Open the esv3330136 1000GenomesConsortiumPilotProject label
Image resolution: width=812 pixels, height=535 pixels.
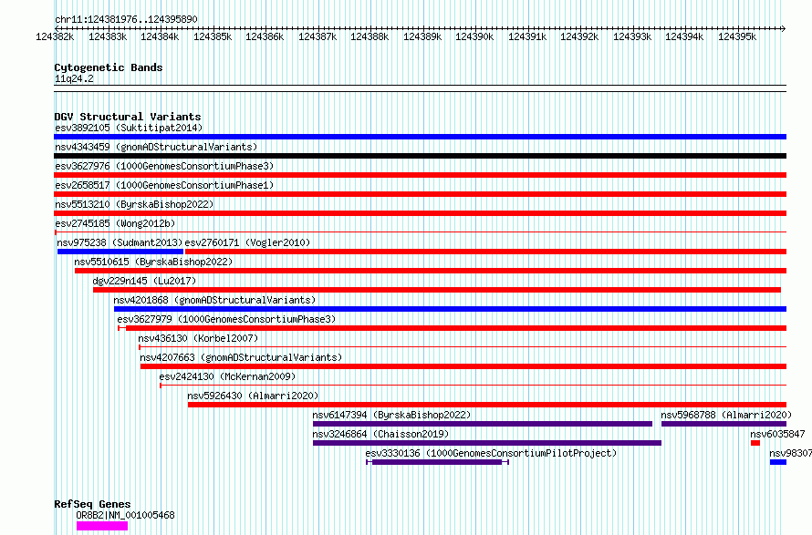tap(491, 453)
